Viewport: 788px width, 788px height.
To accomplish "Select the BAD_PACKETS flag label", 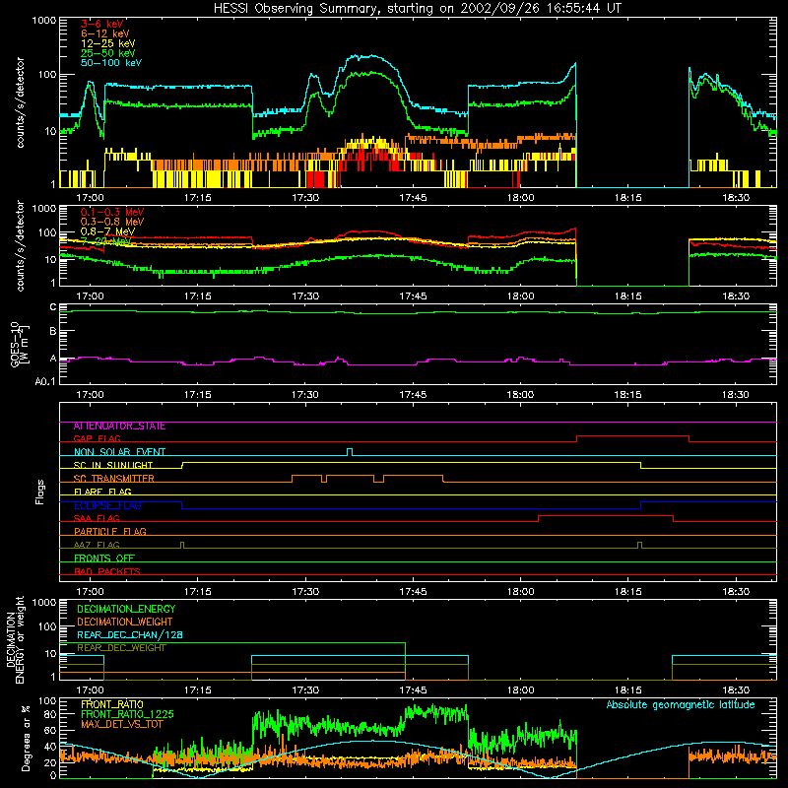I will click(107, 571).
